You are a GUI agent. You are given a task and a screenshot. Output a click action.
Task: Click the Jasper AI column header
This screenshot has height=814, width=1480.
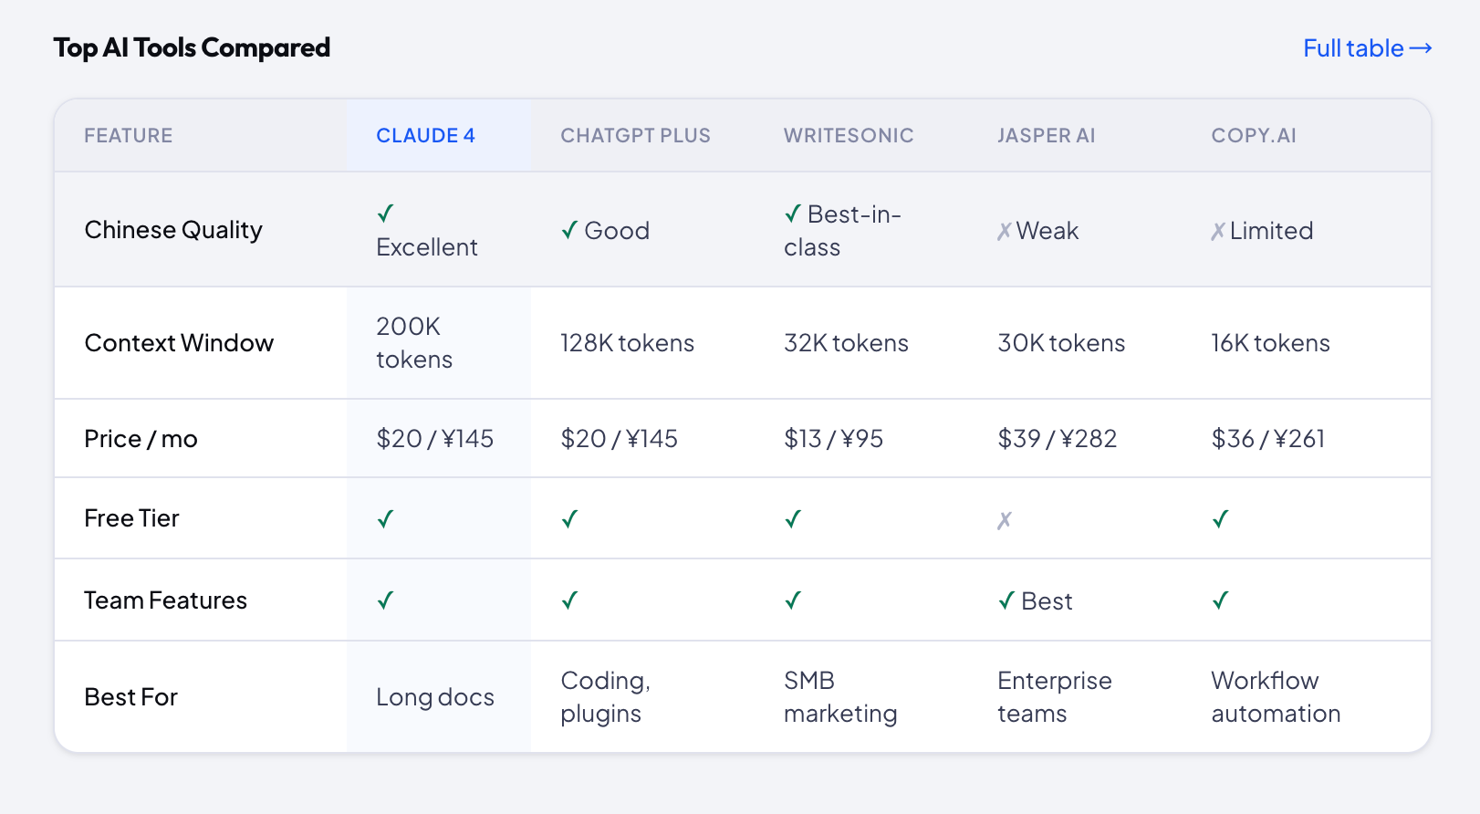coord(1046,136)
